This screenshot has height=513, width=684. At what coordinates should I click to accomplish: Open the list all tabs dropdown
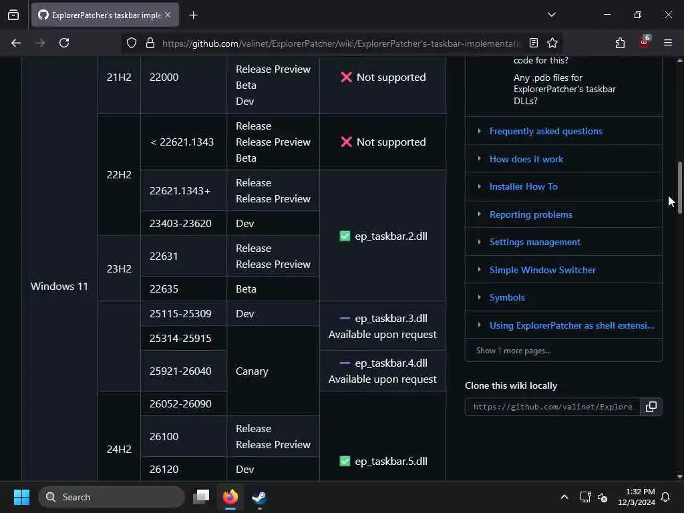tap(551, 15)
